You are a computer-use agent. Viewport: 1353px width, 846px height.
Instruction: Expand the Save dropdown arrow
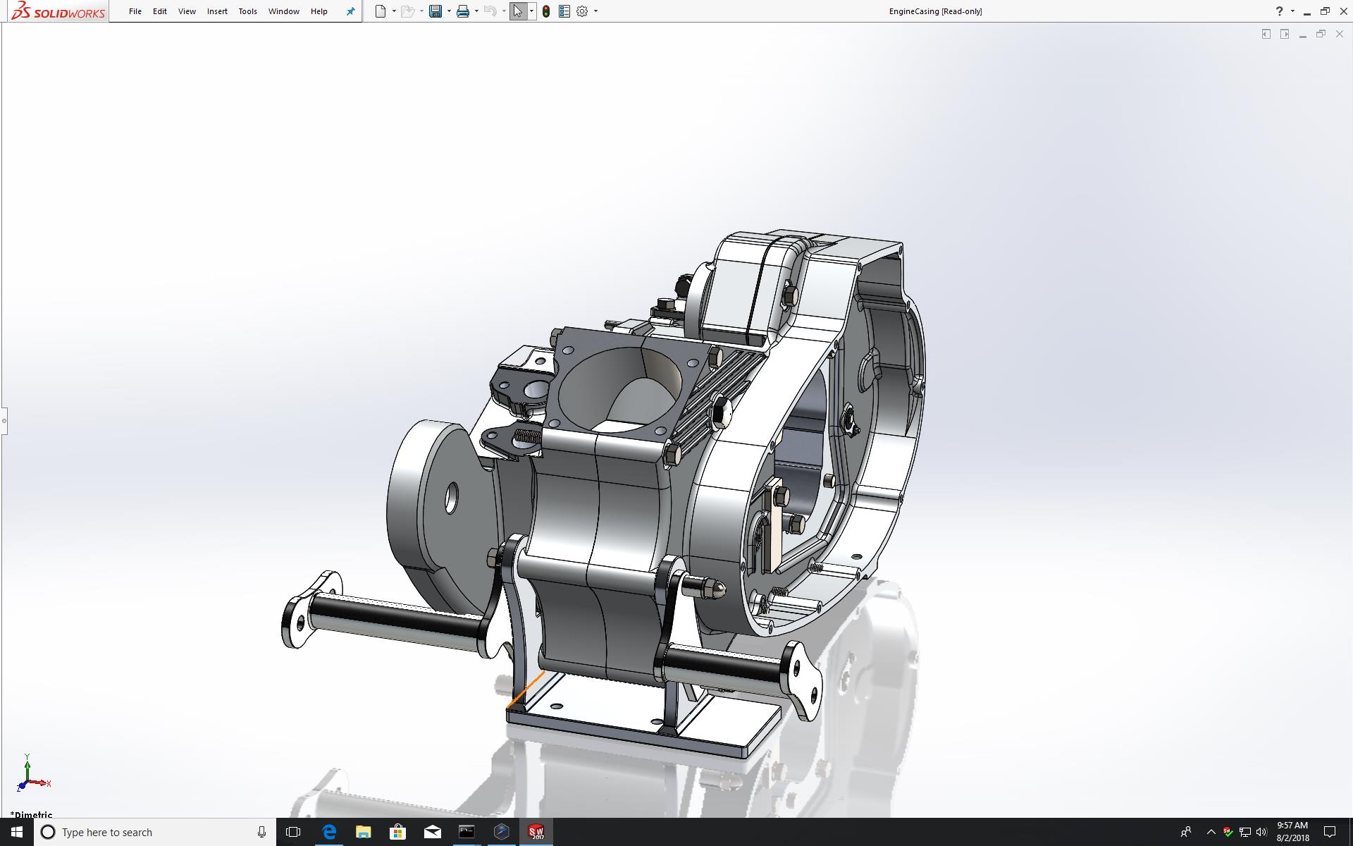[449, 11]
